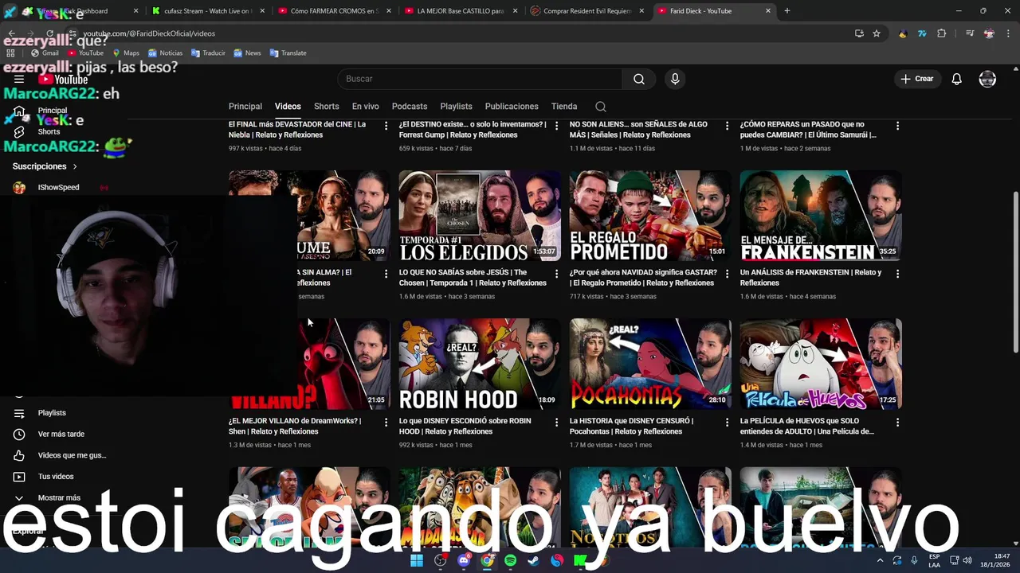Play the Una Película de Huevos thumbnail
The image size is (1020, 573).
coord(821,364)
